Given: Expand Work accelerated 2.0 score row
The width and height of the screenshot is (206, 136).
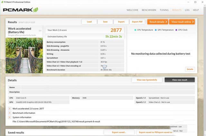Looking at the screenshot, I should pos(9,109).
